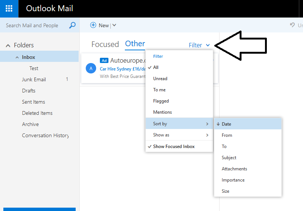Open the Show as menu item
Screen dimensions: 303x211
pyautogui.click(x=179, y=135)
